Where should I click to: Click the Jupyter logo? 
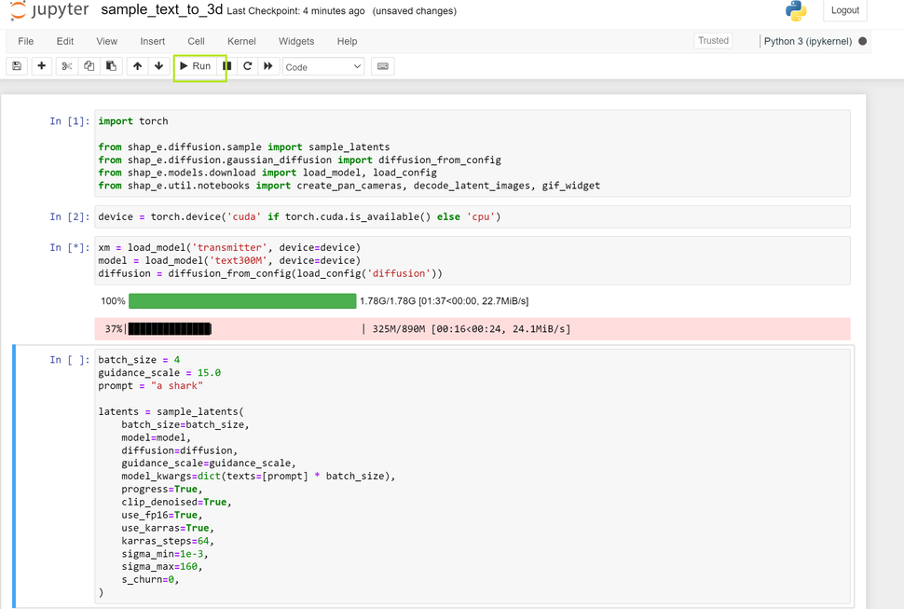pyautogui.click(x=49, y=10)
